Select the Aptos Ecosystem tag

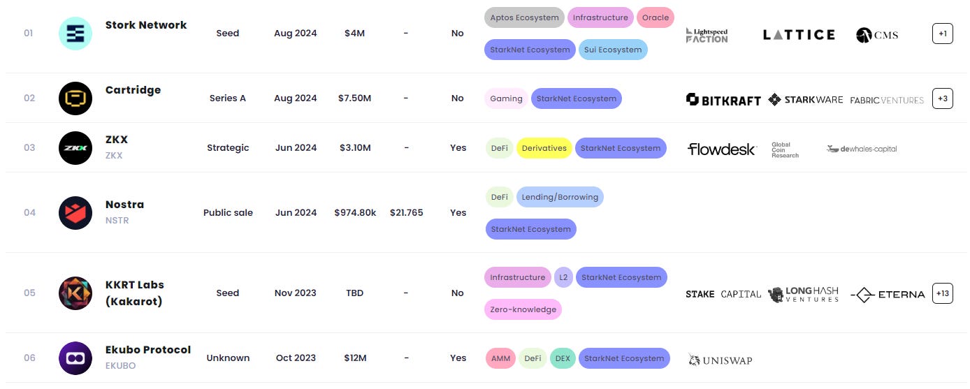pos(525,17)
